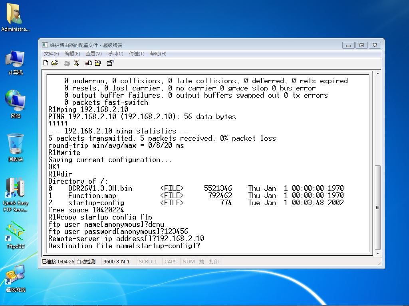The image size is (409, 306).
Task: Select Quick Easy FTP Server shortcut
Action: tap(16, 194)
